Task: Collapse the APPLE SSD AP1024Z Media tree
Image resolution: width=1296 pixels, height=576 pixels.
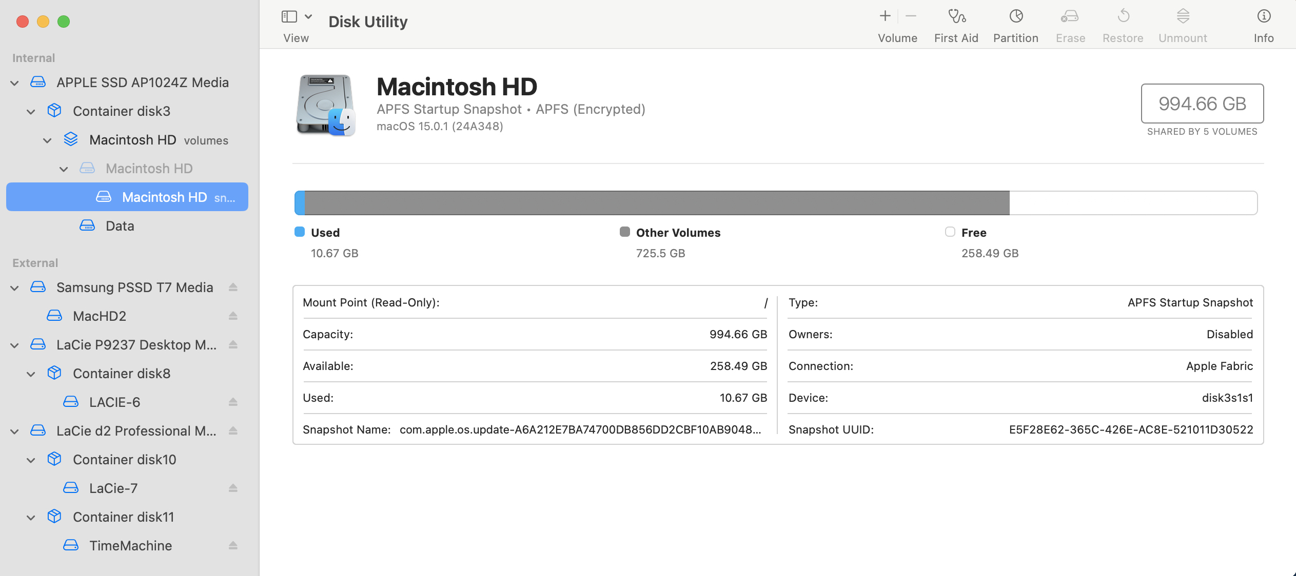Action: 15,83
